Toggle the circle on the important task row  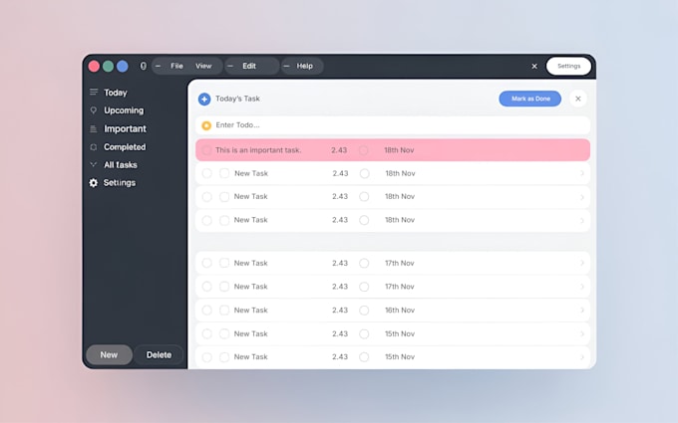(206, 150)
